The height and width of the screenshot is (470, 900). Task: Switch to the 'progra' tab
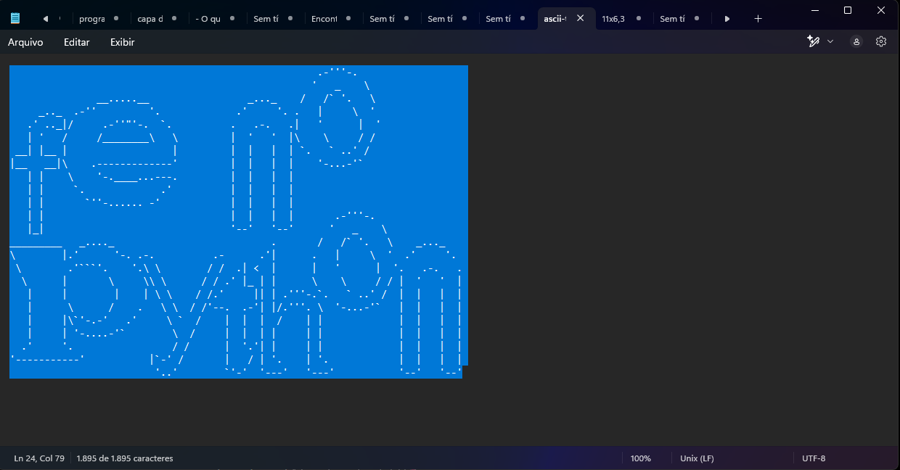pyautogui.click(x=92, y=19)
